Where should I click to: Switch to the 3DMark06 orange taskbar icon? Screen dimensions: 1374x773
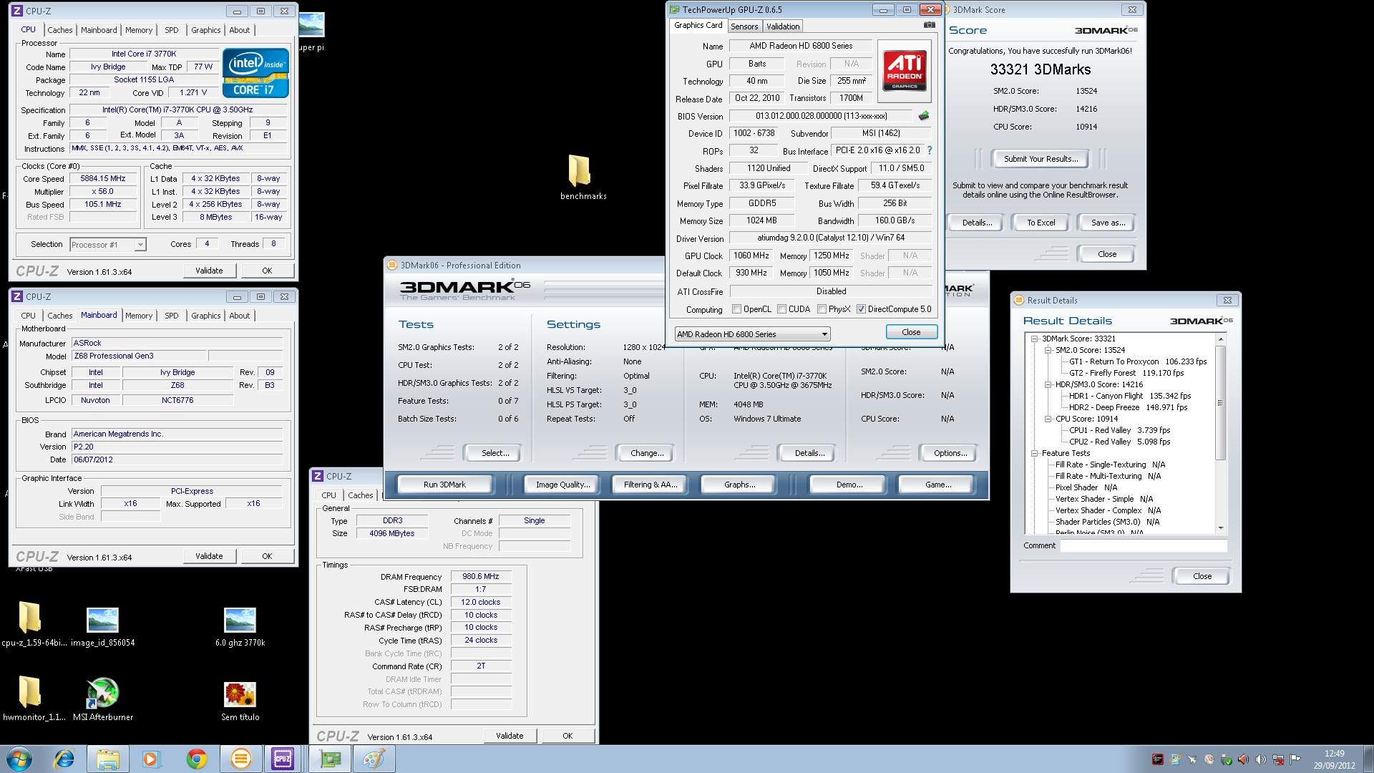(x=240, y=759)
